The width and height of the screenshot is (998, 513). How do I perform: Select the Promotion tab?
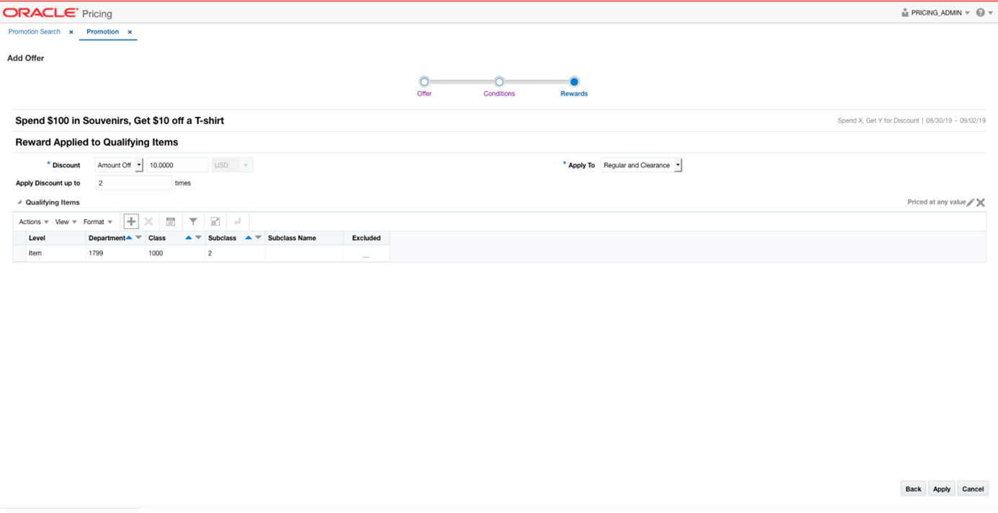click(x=102, y=32)
